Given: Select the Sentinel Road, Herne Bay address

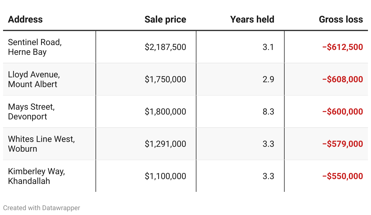Looking at the screenshot, I should point(35,47).
